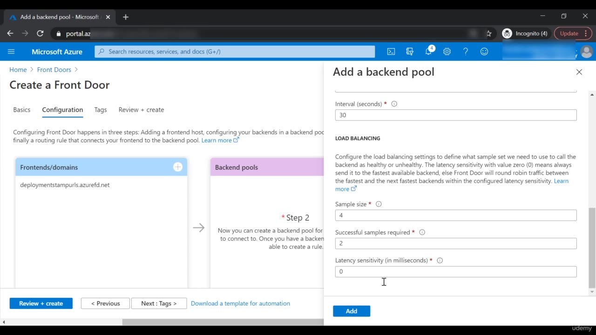Show info tooltip for Sample size
This screenshot has width=596, height=335.
(x=379, y=204)
